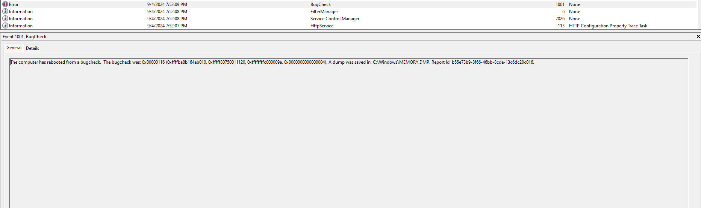Select BugCheck source cell
The image size is (701, 208).
click(321, 4)
